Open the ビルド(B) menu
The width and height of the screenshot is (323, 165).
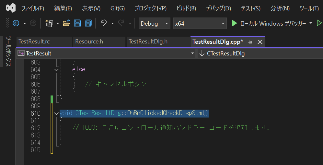click(x=186, y=8)
